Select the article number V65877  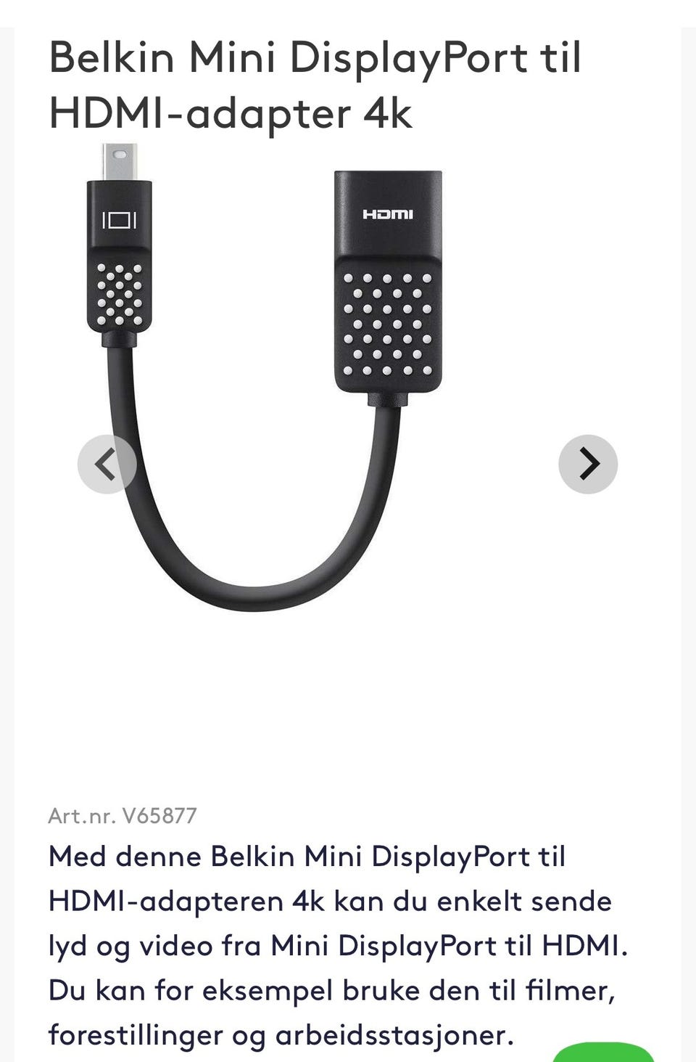point(159,816)
